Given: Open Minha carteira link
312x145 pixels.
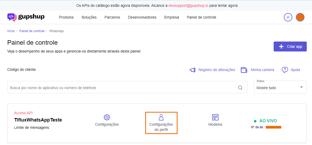Looking at the screenshot, I should (x=262, y=70).
